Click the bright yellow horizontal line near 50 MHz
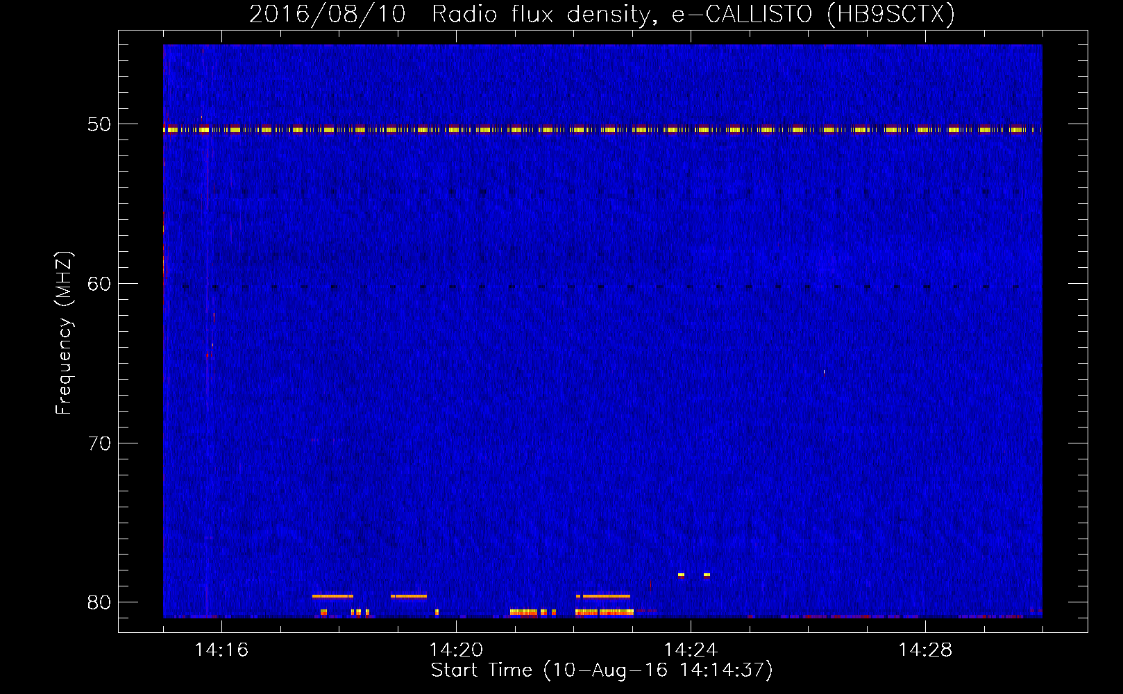Viewport: 1123px width, 694px height. (601, 130)
